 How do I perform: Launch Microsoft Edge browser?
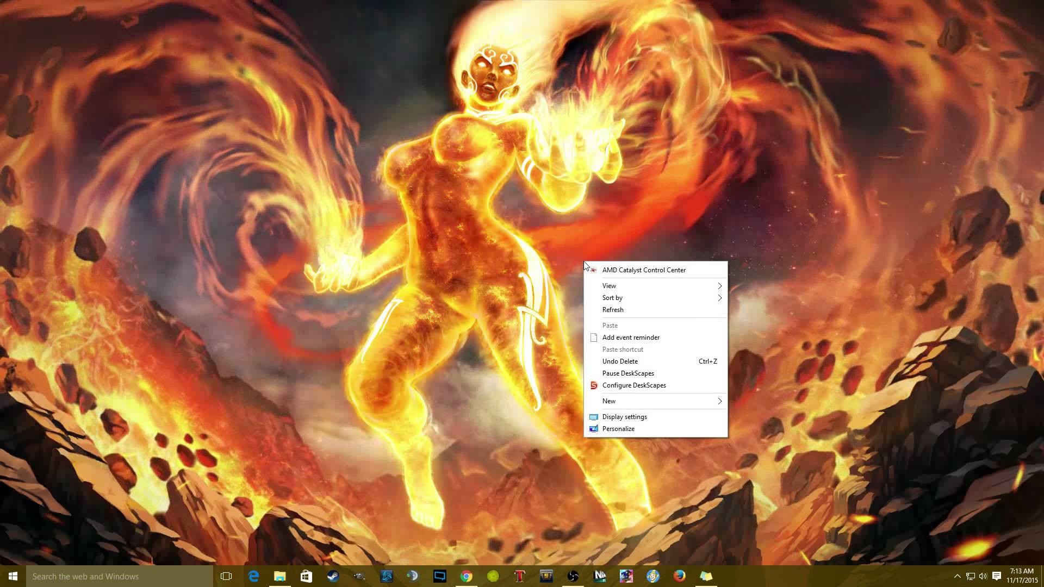[253, 576]
